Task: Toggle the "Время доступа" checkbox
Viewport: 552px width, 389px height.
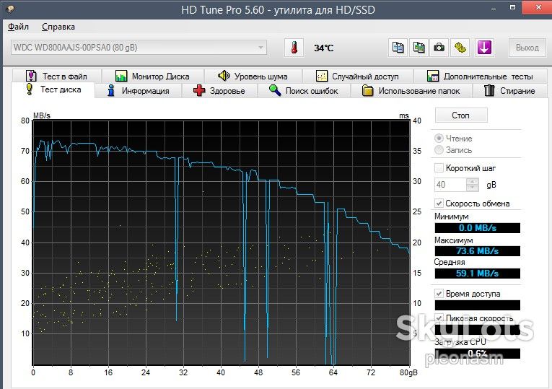Action: [x=439, y=293]
